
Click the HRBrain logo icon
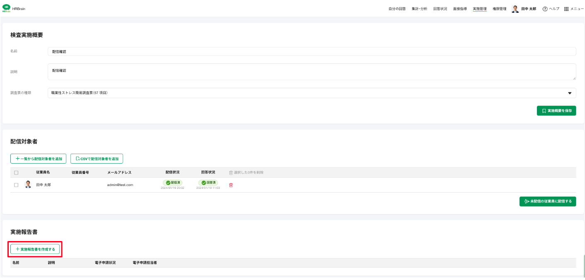7,8
